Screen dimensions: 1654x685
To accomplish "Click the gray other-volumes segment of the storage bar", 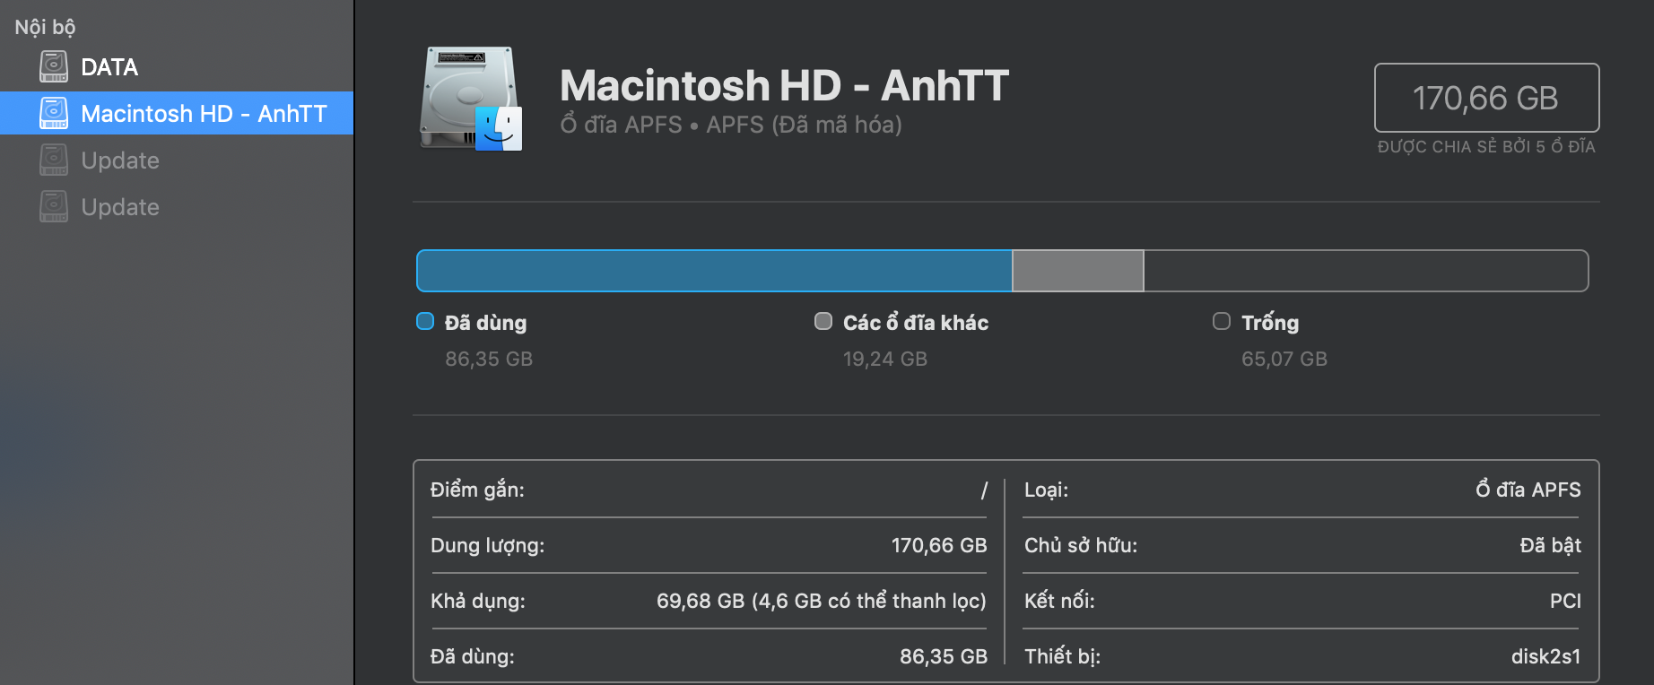I will [1077, 271].
